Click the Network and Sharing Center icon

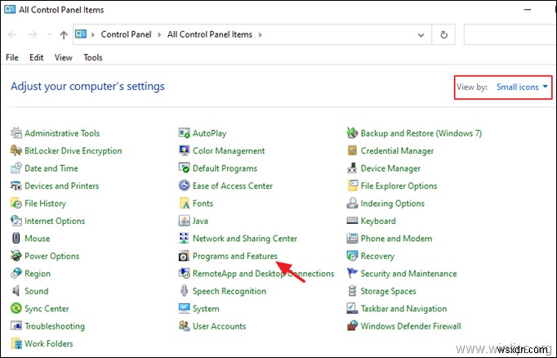185,239
